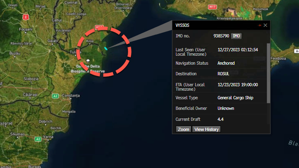This screenshot has height=168, width=299.
Task: Click the cyan VYSSOS vessel marker
Action: tap(106, 49)
